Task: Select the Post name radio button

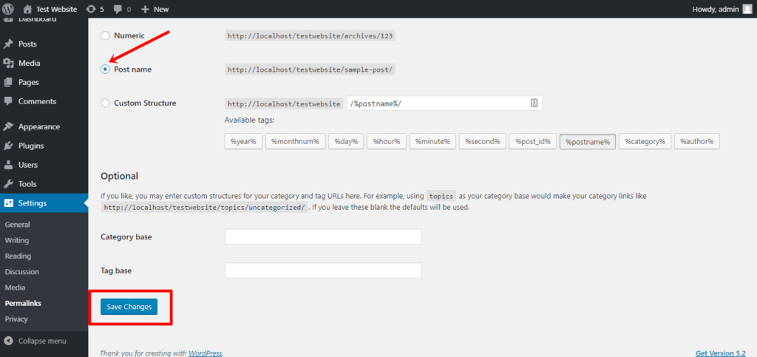Action: point(105,69)
